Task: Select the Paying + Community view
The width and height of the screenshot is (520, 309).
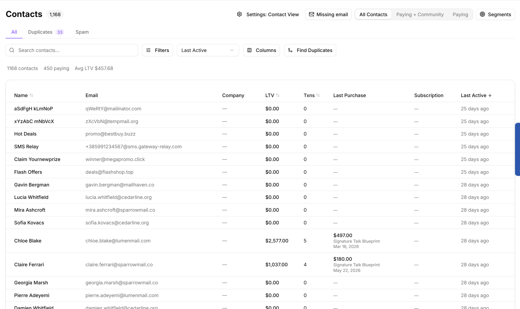Action: coord(420,14)
